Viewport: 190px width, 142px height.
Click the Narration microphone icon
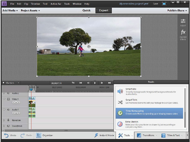click(x=8, y=120)
